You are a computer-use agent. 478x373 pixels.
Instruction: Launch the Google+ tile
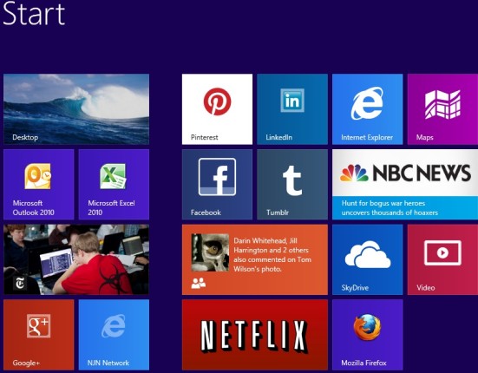click(x=39, y=335)
